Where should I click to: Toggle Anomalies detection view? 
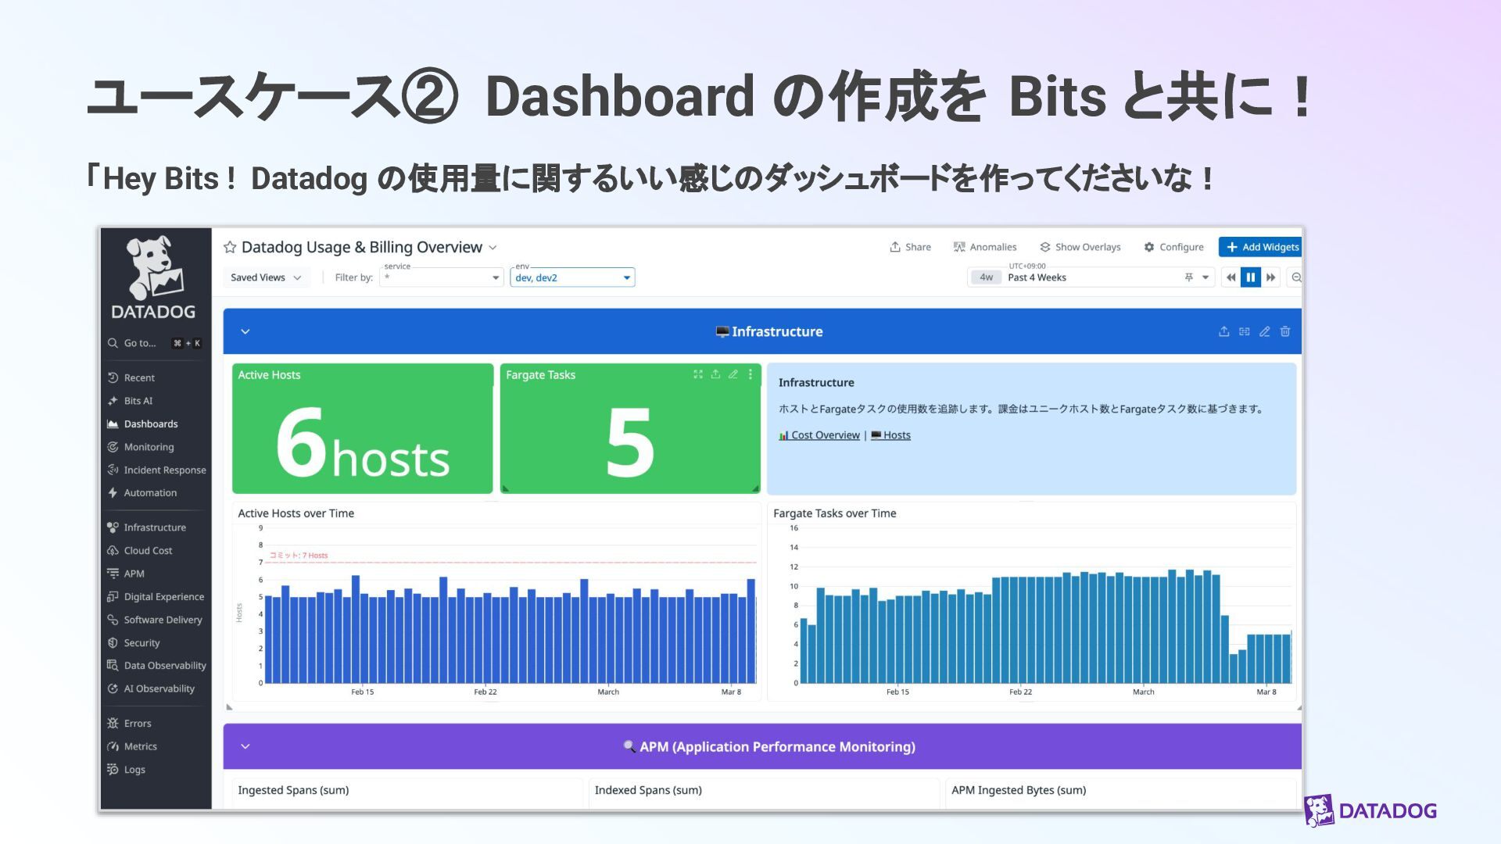(985, 247)
